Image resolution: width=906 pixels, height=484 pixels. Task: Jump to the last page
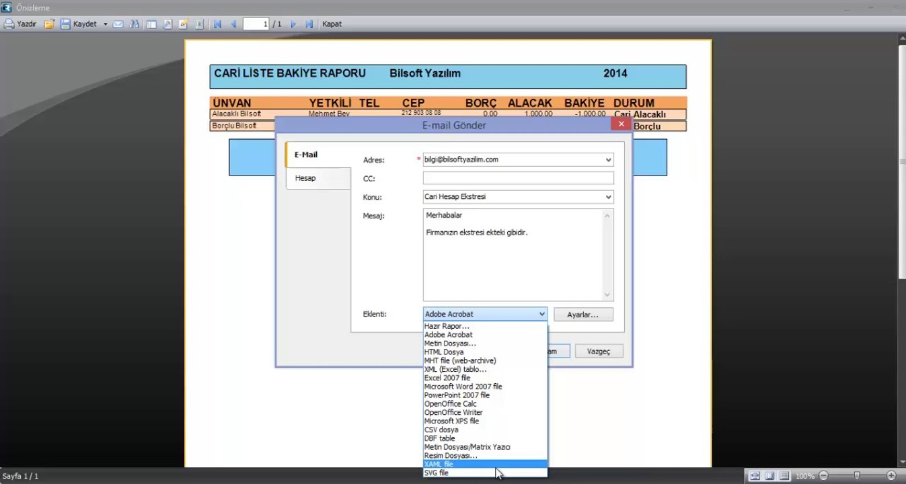coord(309,24)
